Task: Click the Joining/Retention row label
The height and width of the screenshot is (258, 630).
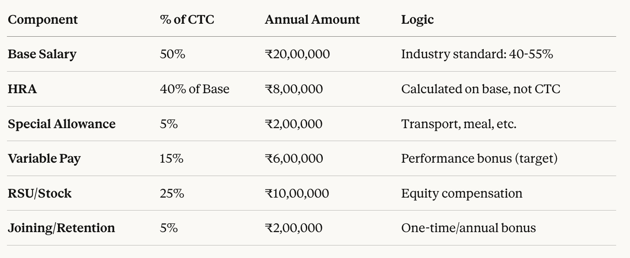Action: [61, 228]
